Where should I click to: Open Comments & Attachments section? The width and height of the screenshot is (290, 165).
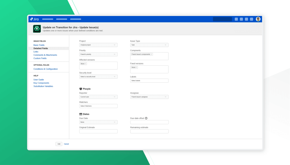tap(45, 55)
